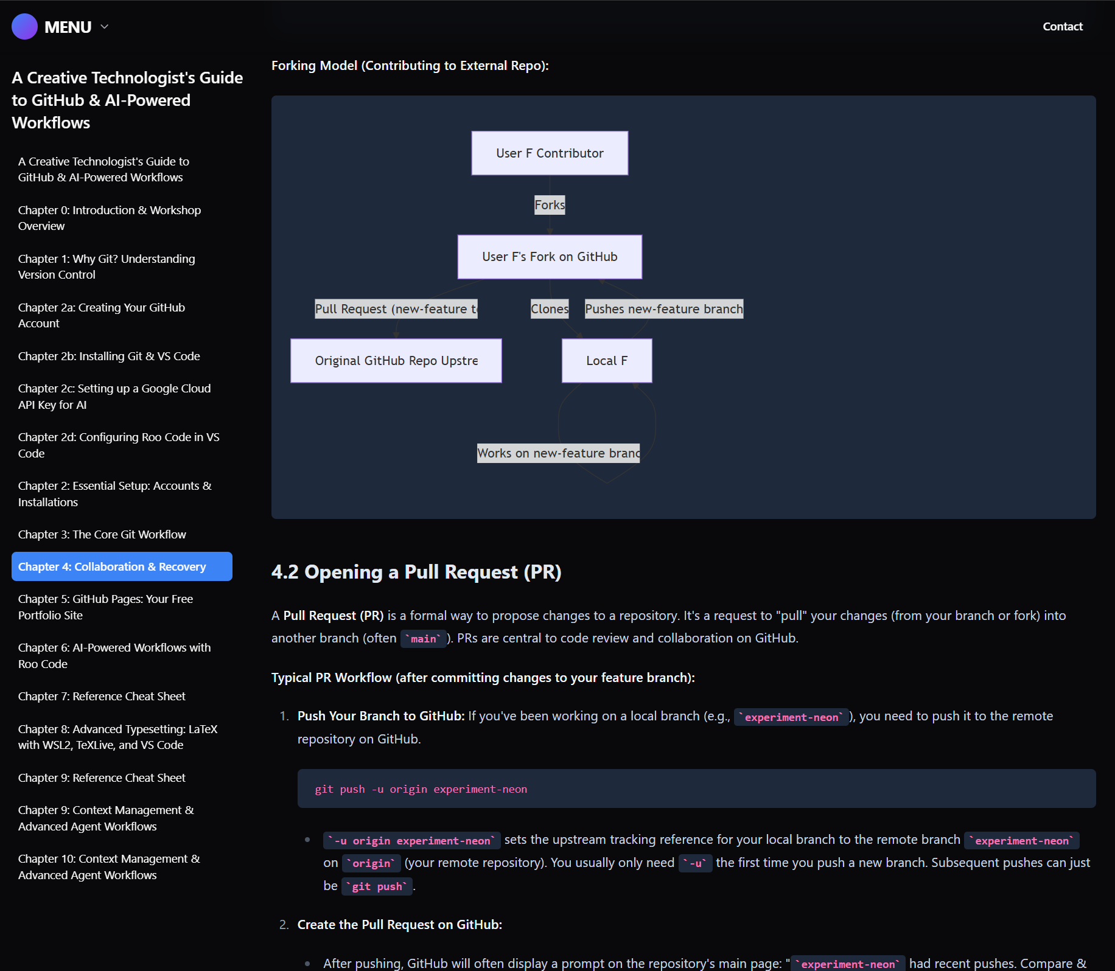Open the guide title heading in sidebar

coord(127,100)
